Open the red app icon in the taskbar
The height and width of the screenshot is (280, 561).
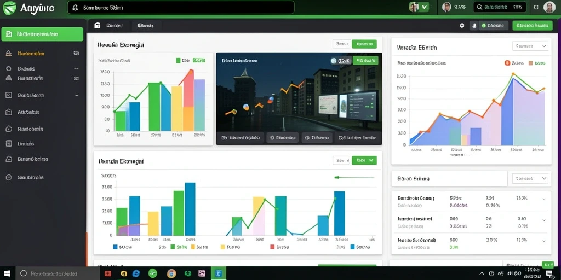107,273
